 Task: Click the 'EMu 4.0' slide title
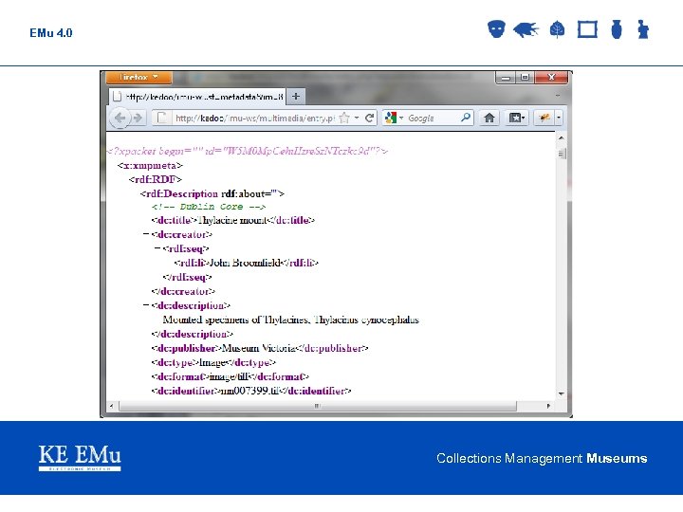tap(51, 33)
